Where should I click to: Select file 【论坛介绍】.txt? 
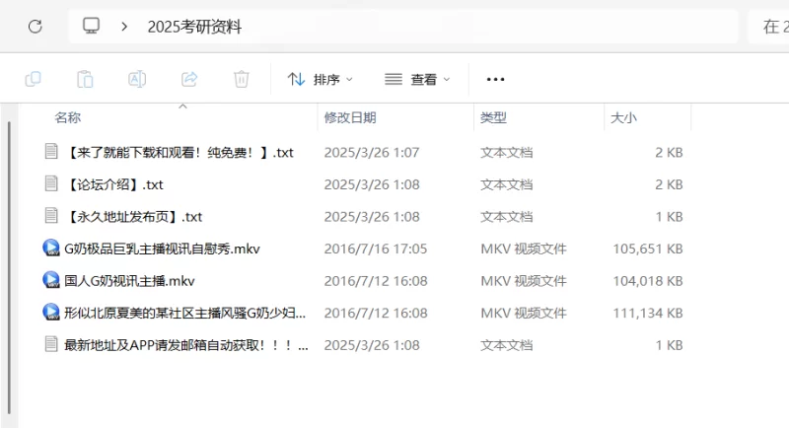(113, 184)
